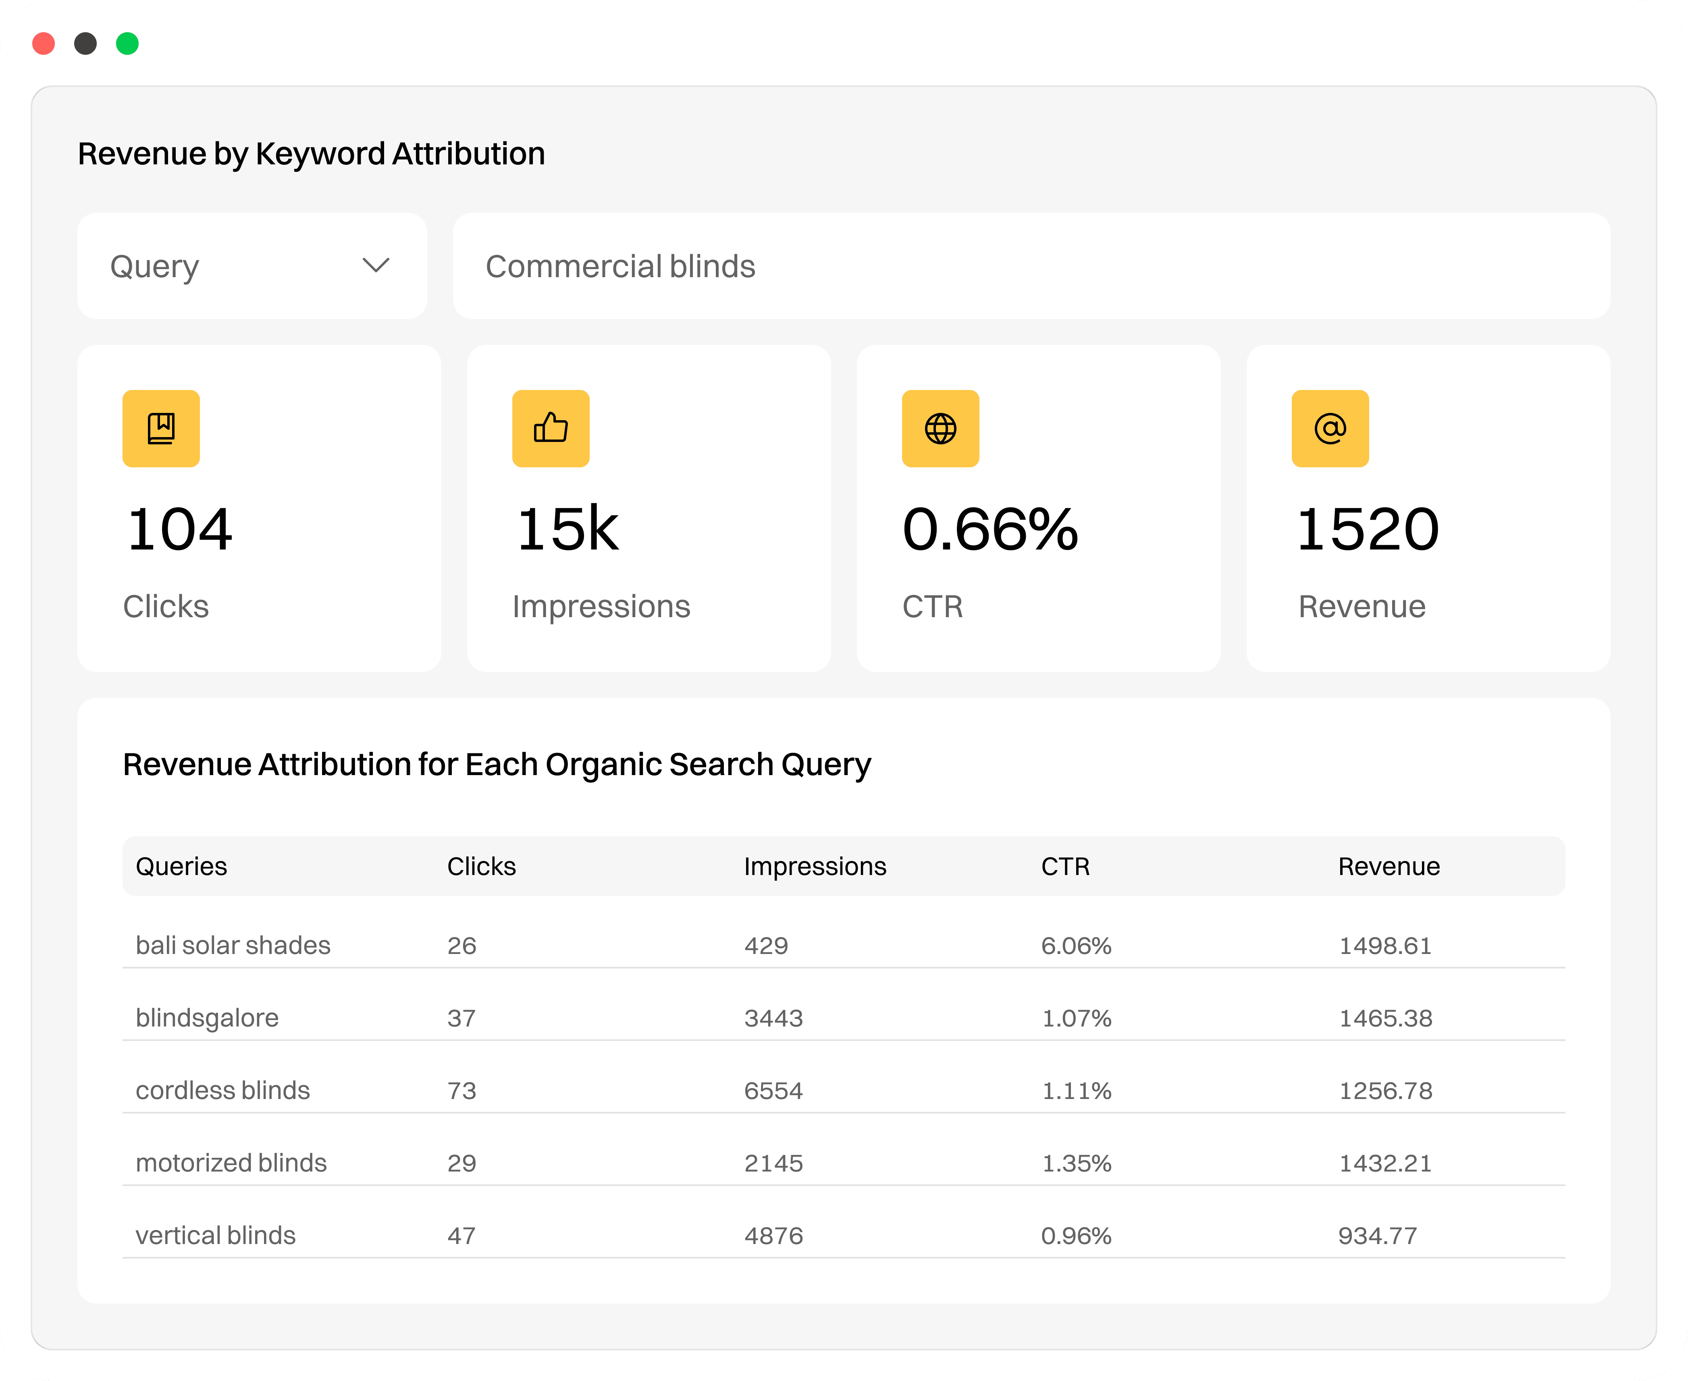The width and height of the screenshot is (1688, 1381).
Task: Select the bali solar shades row
Action: 233,945
